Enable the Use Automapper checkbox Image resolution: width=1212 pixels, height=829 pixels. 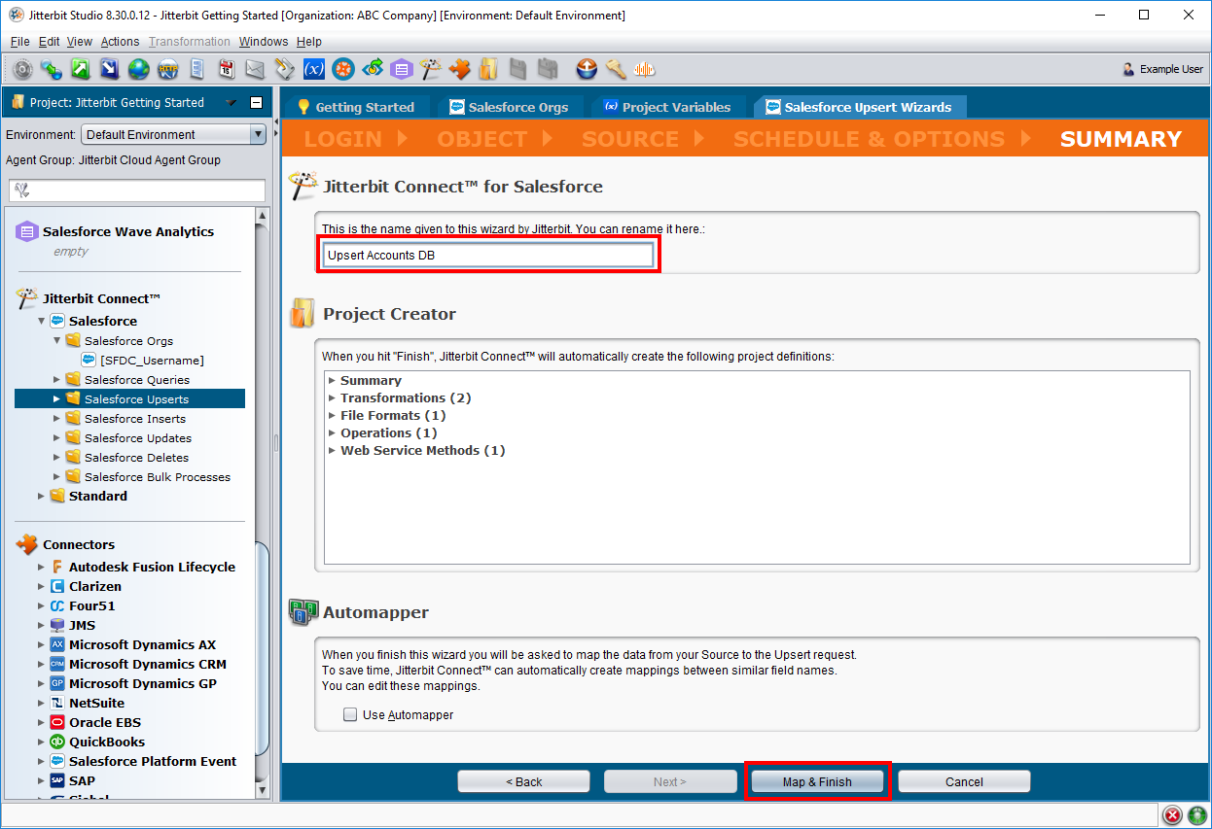pos(350,715)
